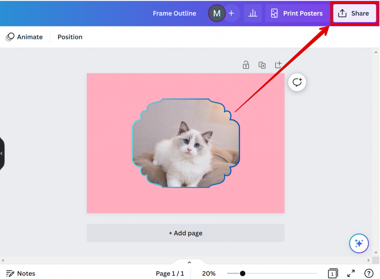The image size is (380, 279).
Task: Click the Share button
Action: 354,13
